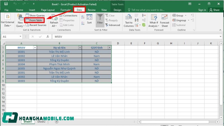Sort A to Z ascending icon
This screenshot has height=126, width=224.
point(83,17)
